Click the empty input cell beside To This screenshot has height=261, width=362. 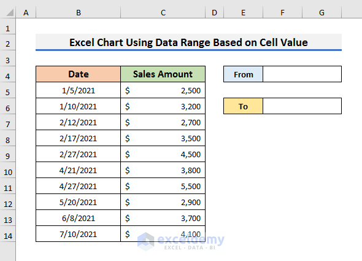click(302, 106)
